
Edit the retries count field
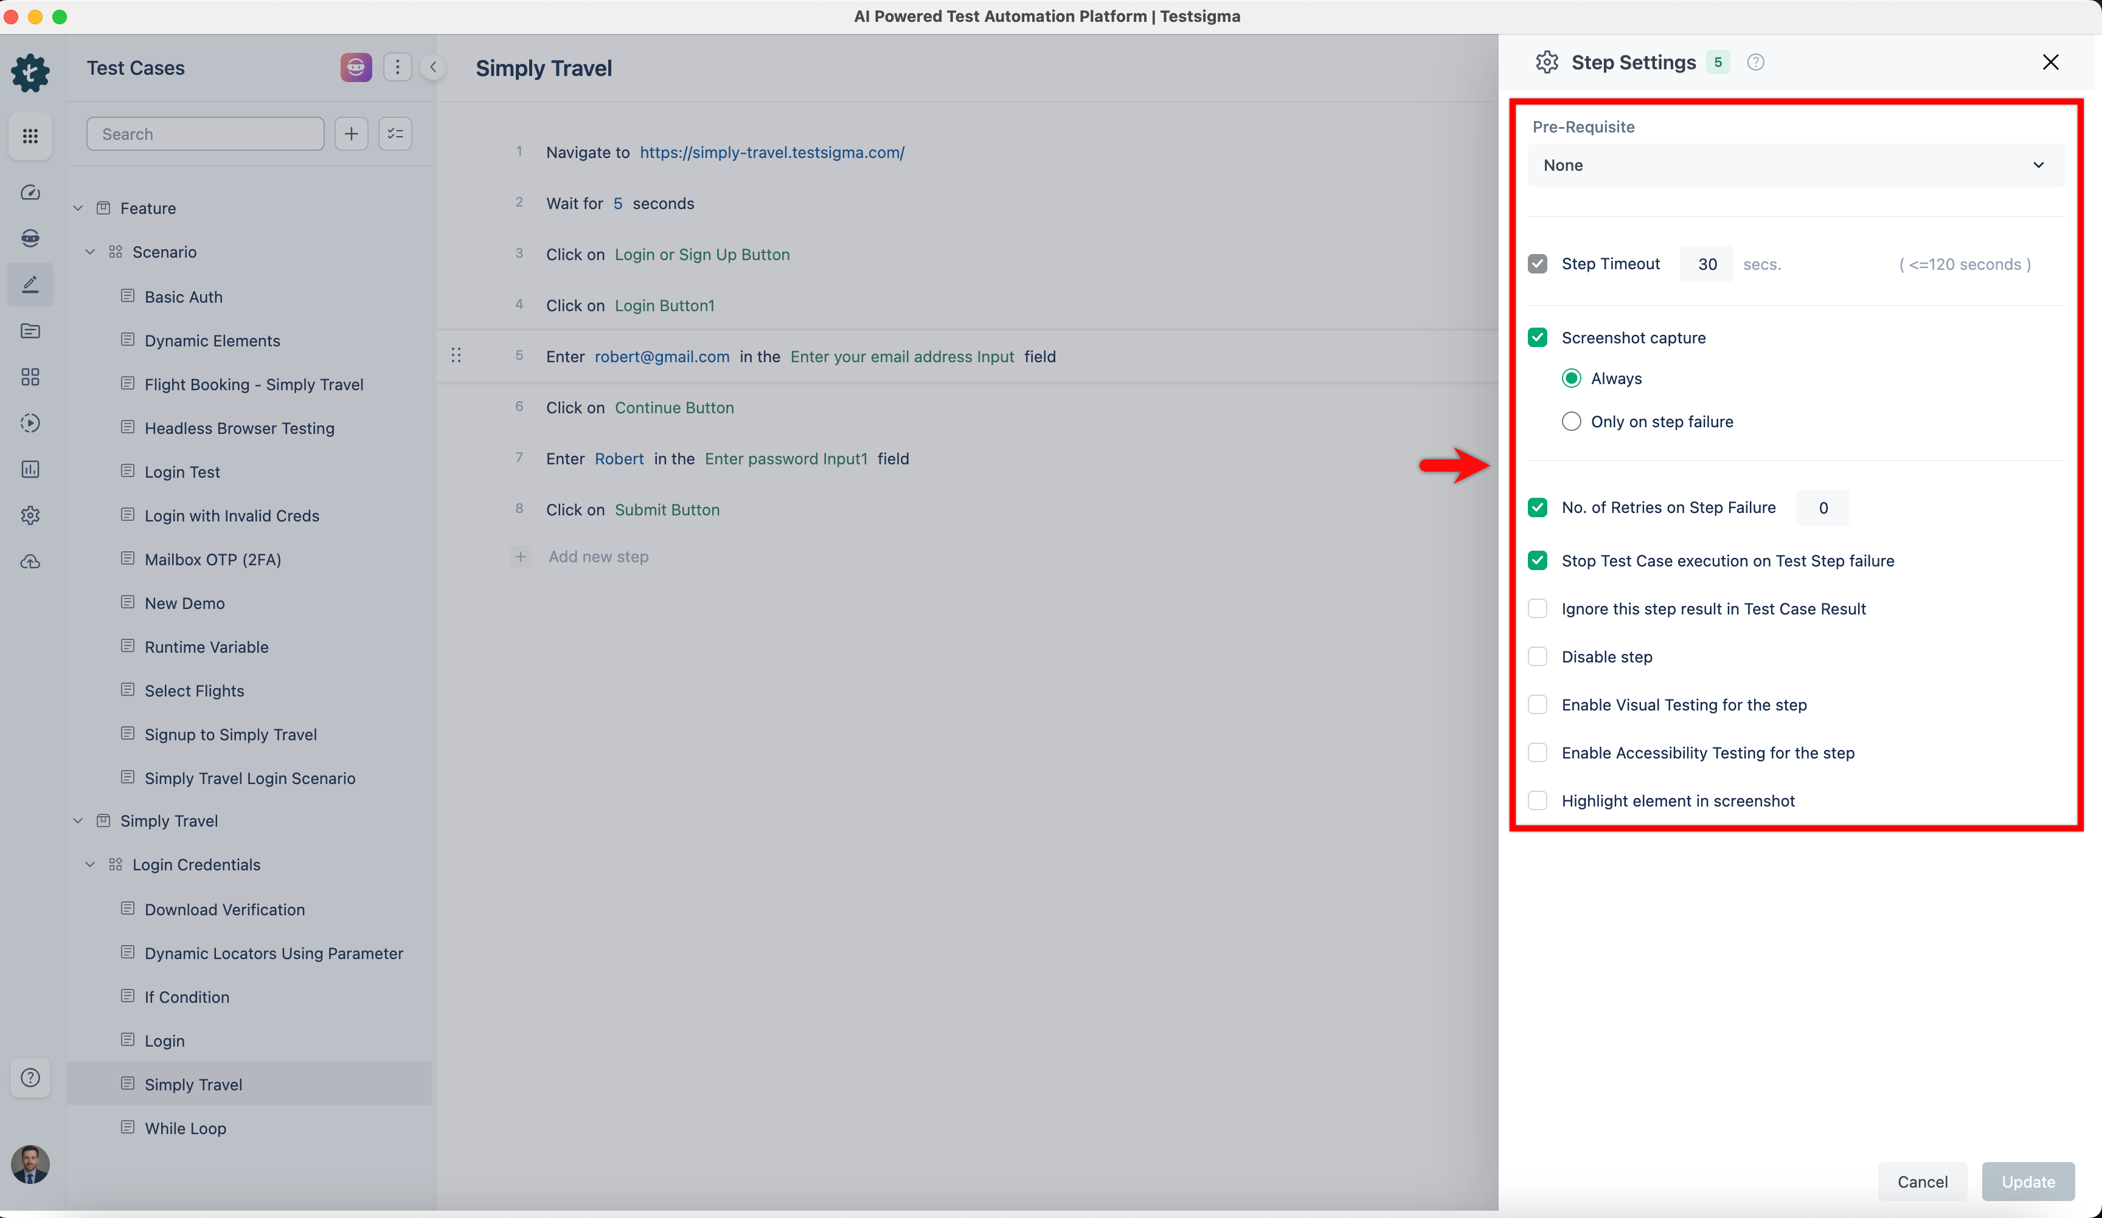1823,507
